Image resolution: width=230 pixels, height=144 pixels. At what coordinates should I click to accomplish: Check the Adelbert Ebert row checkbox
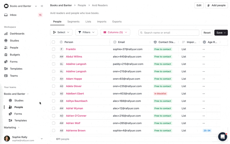click(x=53, y=93)
